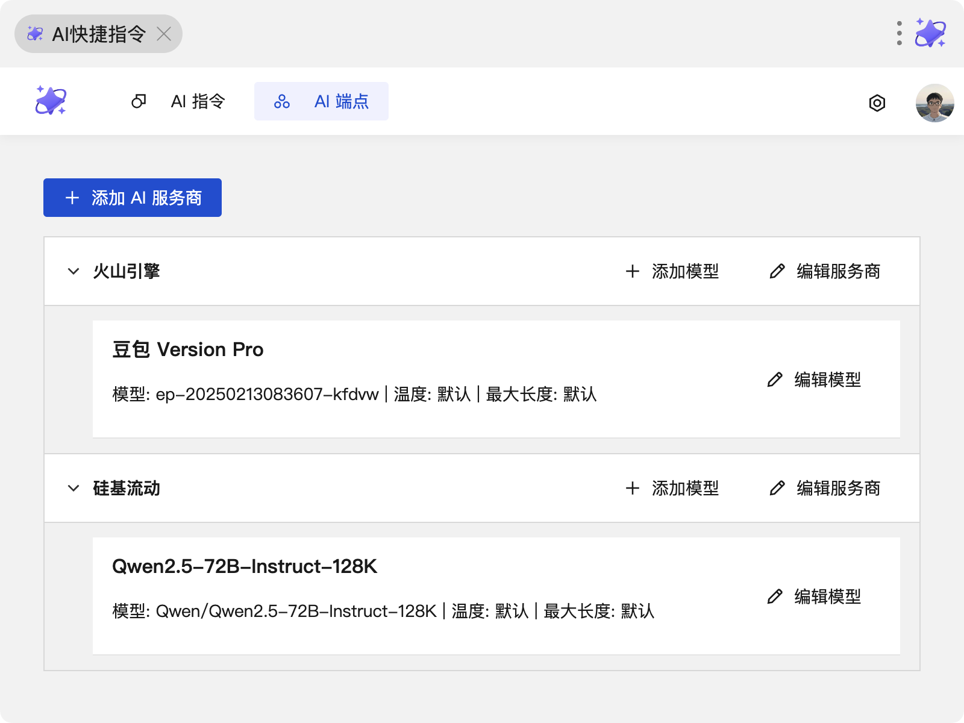Open settings via the hexagon icon
Viewport: 964px width, 723px height.
(x=877, y=103)
